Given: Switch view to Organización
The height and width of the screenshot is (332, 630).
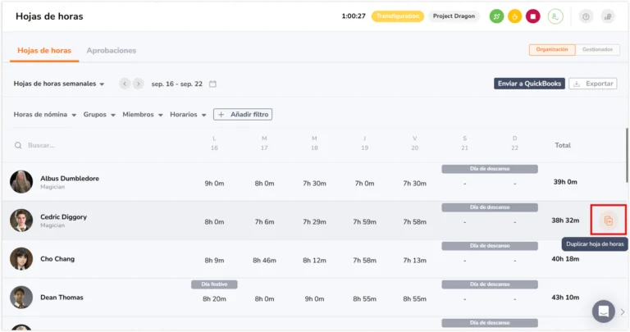Looking at the screenshot, I should (552, 49).
